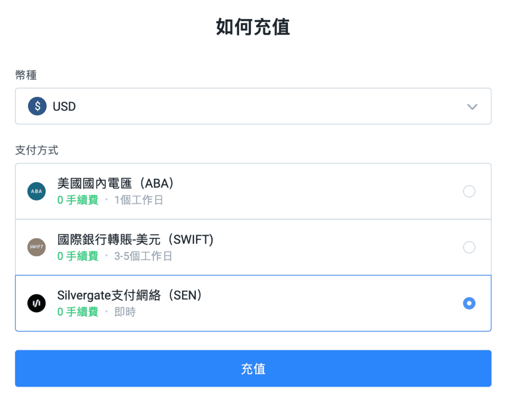This screenshot has height=409, width=505.
Task: Click the Silvergate支付網絡（SEN）option title
Action: coord(130,295)
